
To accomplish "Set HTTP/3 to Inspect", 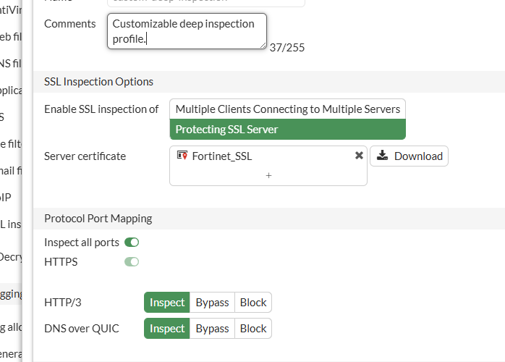I will coord(167,303).
